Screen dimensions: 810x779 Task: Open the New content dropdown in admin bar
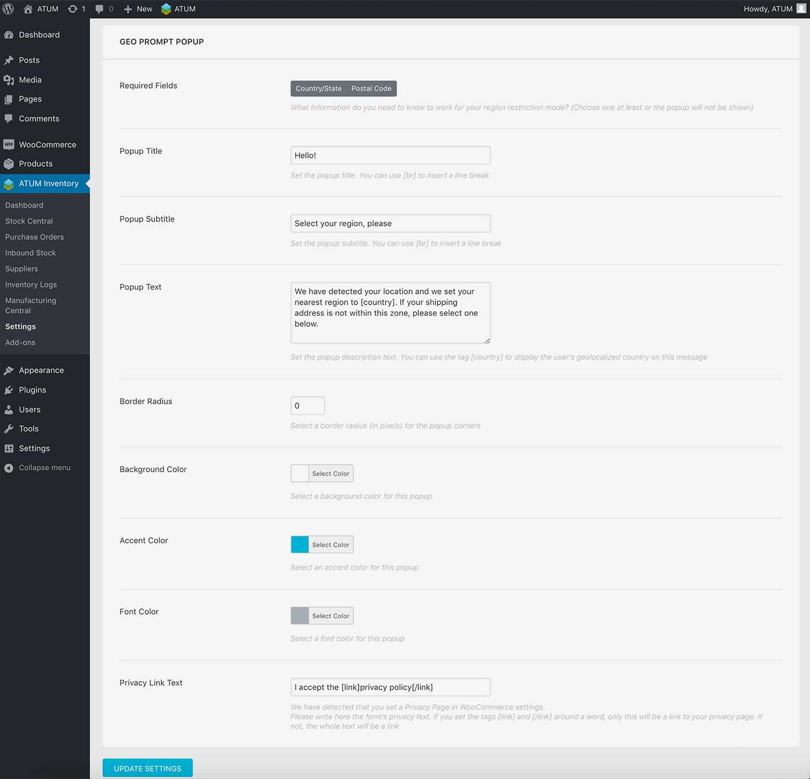point(138,9)
